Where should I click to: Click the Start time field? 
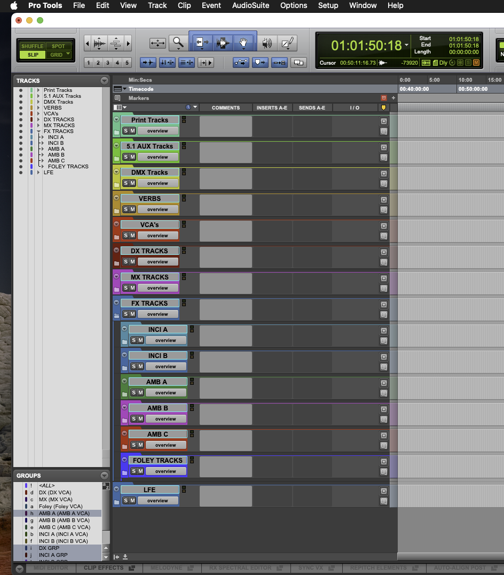pos(464,39)
